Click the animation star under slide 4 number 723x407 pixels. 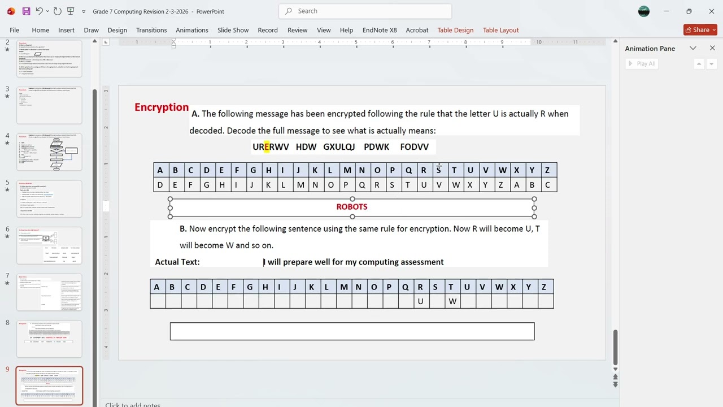click(x=7, y=144)
